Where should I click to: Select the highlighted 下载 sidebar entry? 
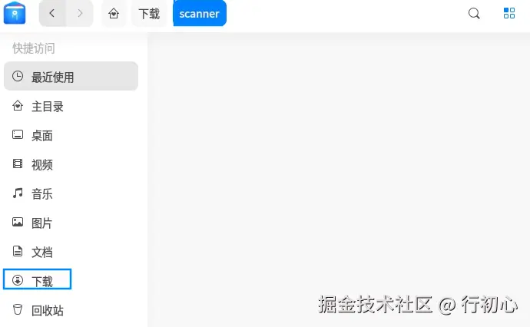coord(37,279)
